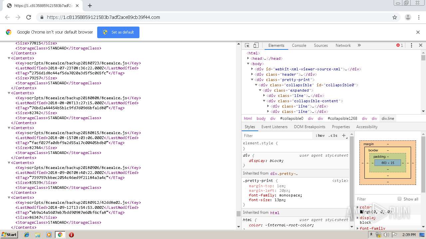Open a new browser tab

coord(90,6)
